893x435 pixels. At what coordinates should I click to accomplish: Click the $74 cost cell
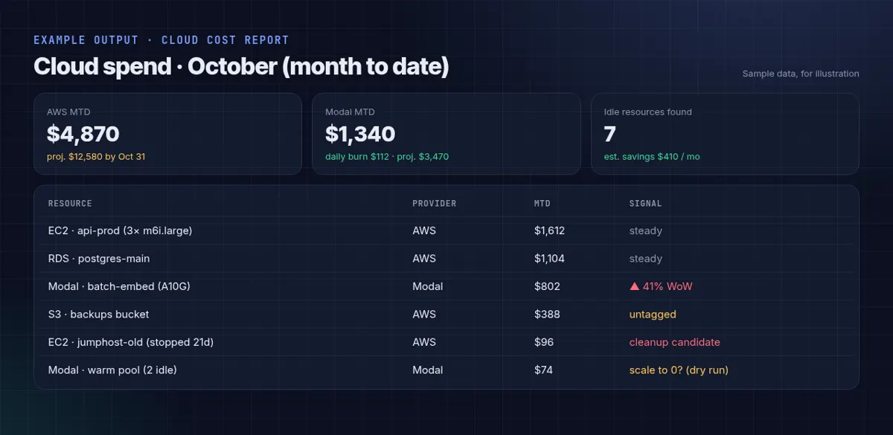[544, 370]
